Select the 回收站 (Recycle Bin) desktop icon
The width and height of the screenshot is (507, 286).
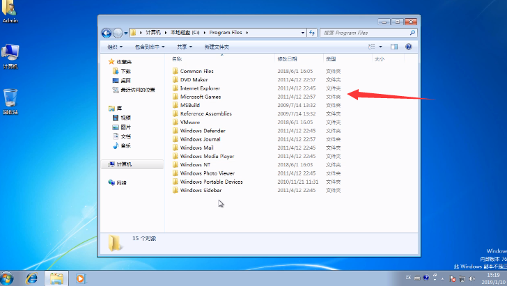point(10,102)
